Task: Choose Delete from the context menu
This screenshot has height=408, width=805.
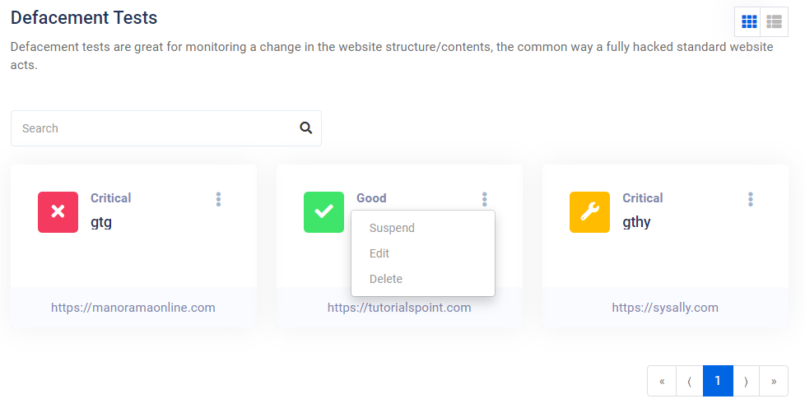Action: tap(386, 279)
